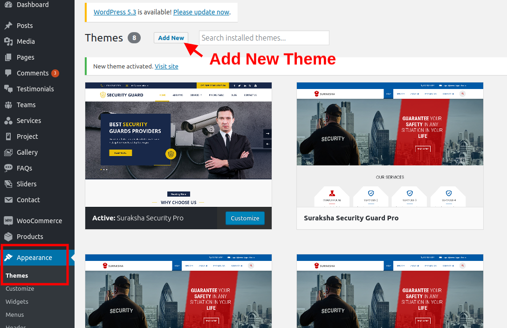
Task: Select Gallery in the sidebar
Action: (x=27, y=152)
